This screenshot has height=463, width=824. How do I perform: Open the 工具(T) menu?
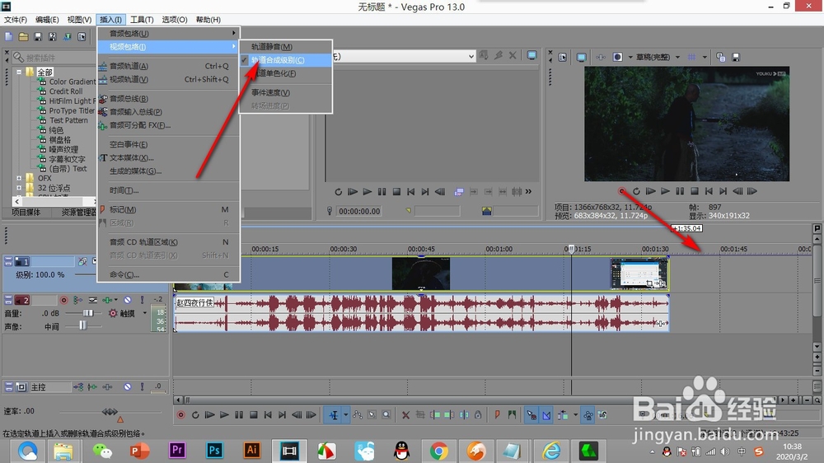tap(142, 20)
